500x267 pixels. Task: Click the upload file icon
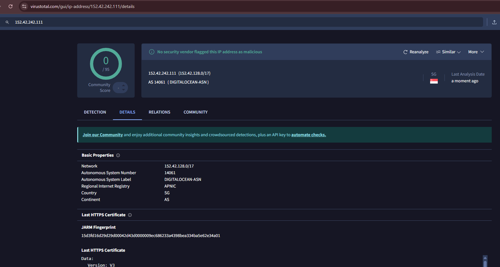coord(494,22)
